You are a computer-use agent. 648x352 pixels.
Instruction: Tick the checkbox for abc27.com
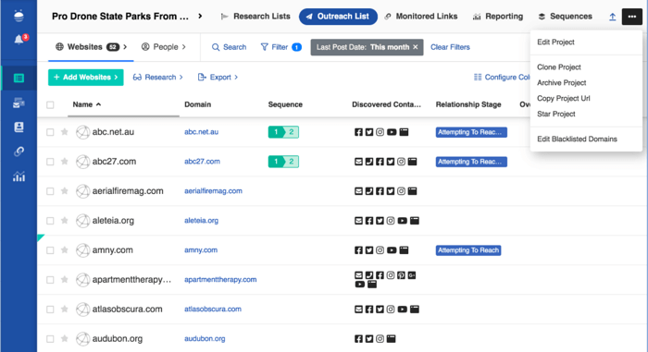tap(50, 162)
